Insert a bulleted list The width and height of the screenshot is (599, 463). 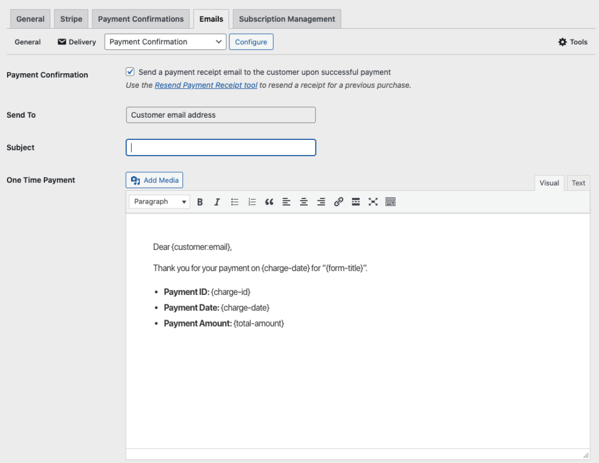coord(235,202)
